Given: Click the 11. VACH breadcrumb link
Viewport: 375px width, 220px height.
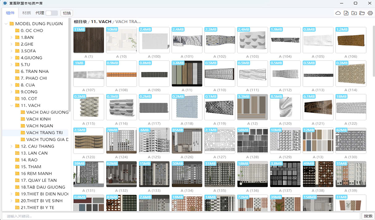Looking at the screenshot, I should pos(101,22).
